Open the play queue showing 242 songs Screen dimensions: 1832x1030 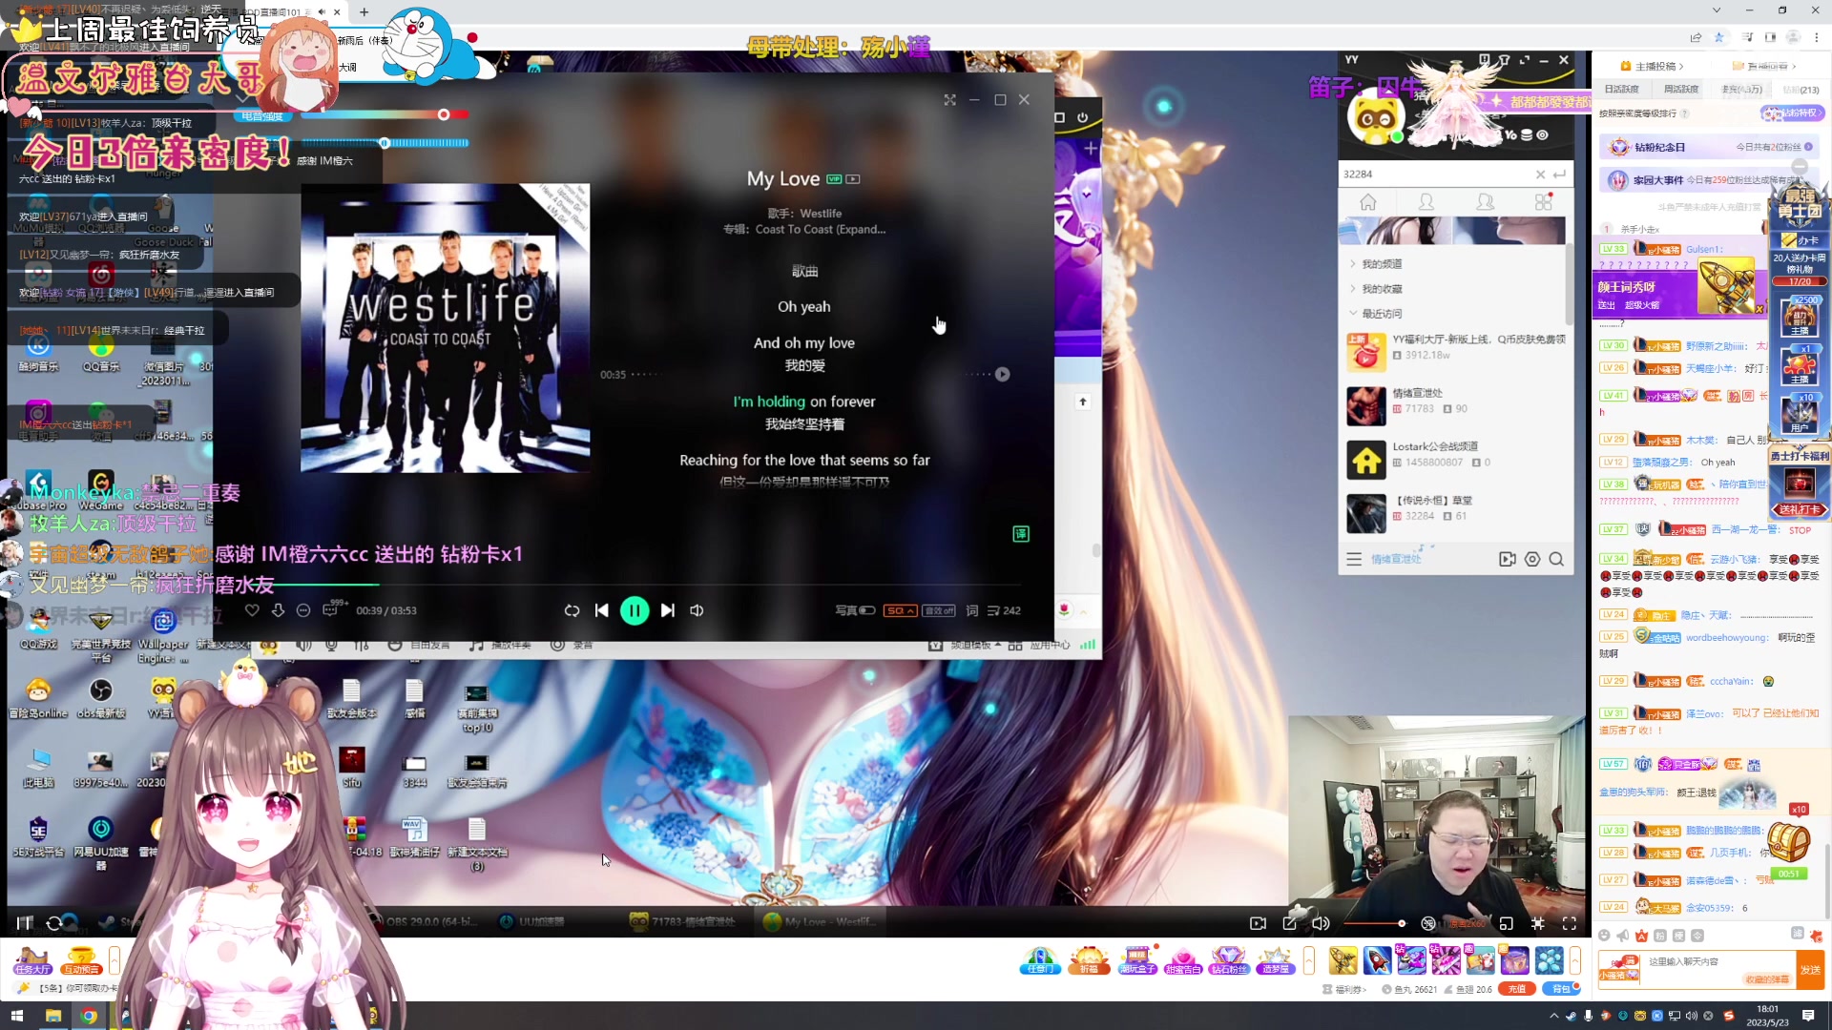tap(1004, 610)
